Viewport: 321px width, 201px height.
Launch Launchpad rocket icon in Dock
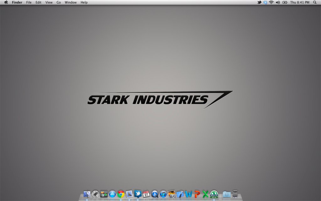pos(95,194)
